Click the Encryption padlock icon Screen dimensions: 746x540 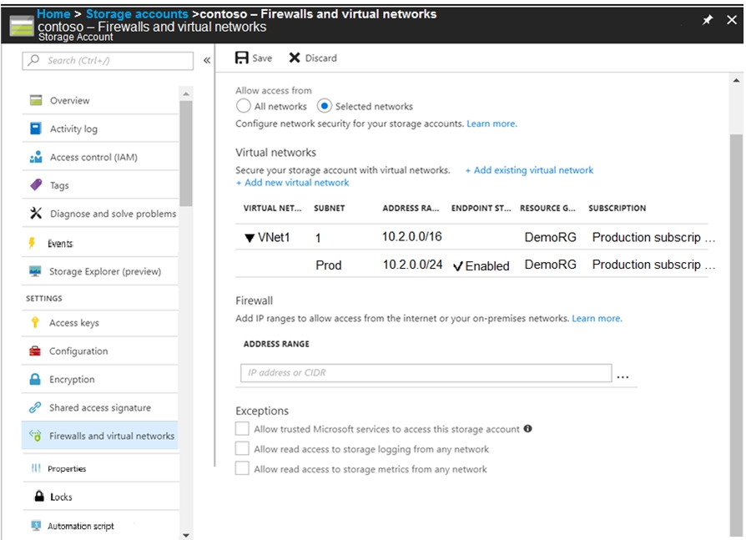pos(35,379)
